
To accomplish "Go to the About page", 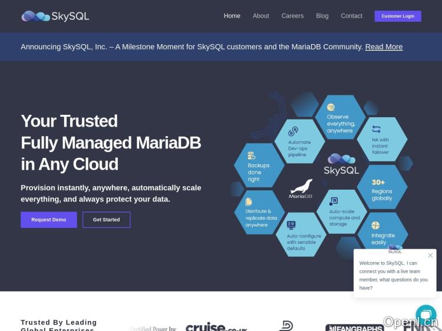I will (x=260, y=16).
